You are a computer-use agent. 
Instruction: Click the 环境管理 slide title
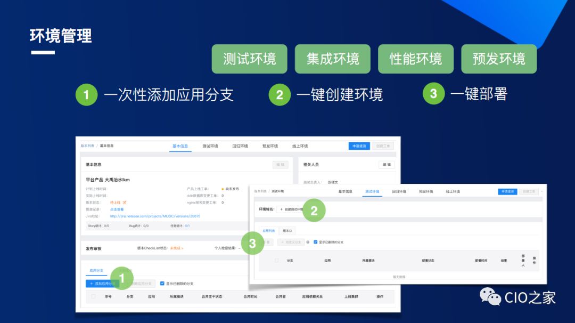(x=61, y=36)
